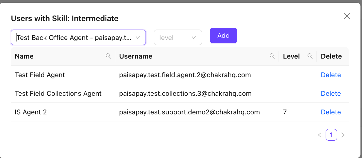Screen dimensions: 362x158
Task: Go to next page arrow
Action: (x=343, y=135)
